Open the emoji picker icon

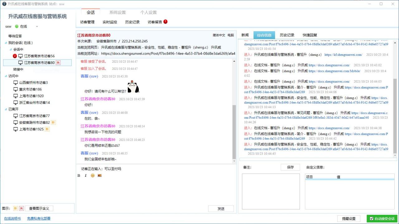tap(93, 175)
